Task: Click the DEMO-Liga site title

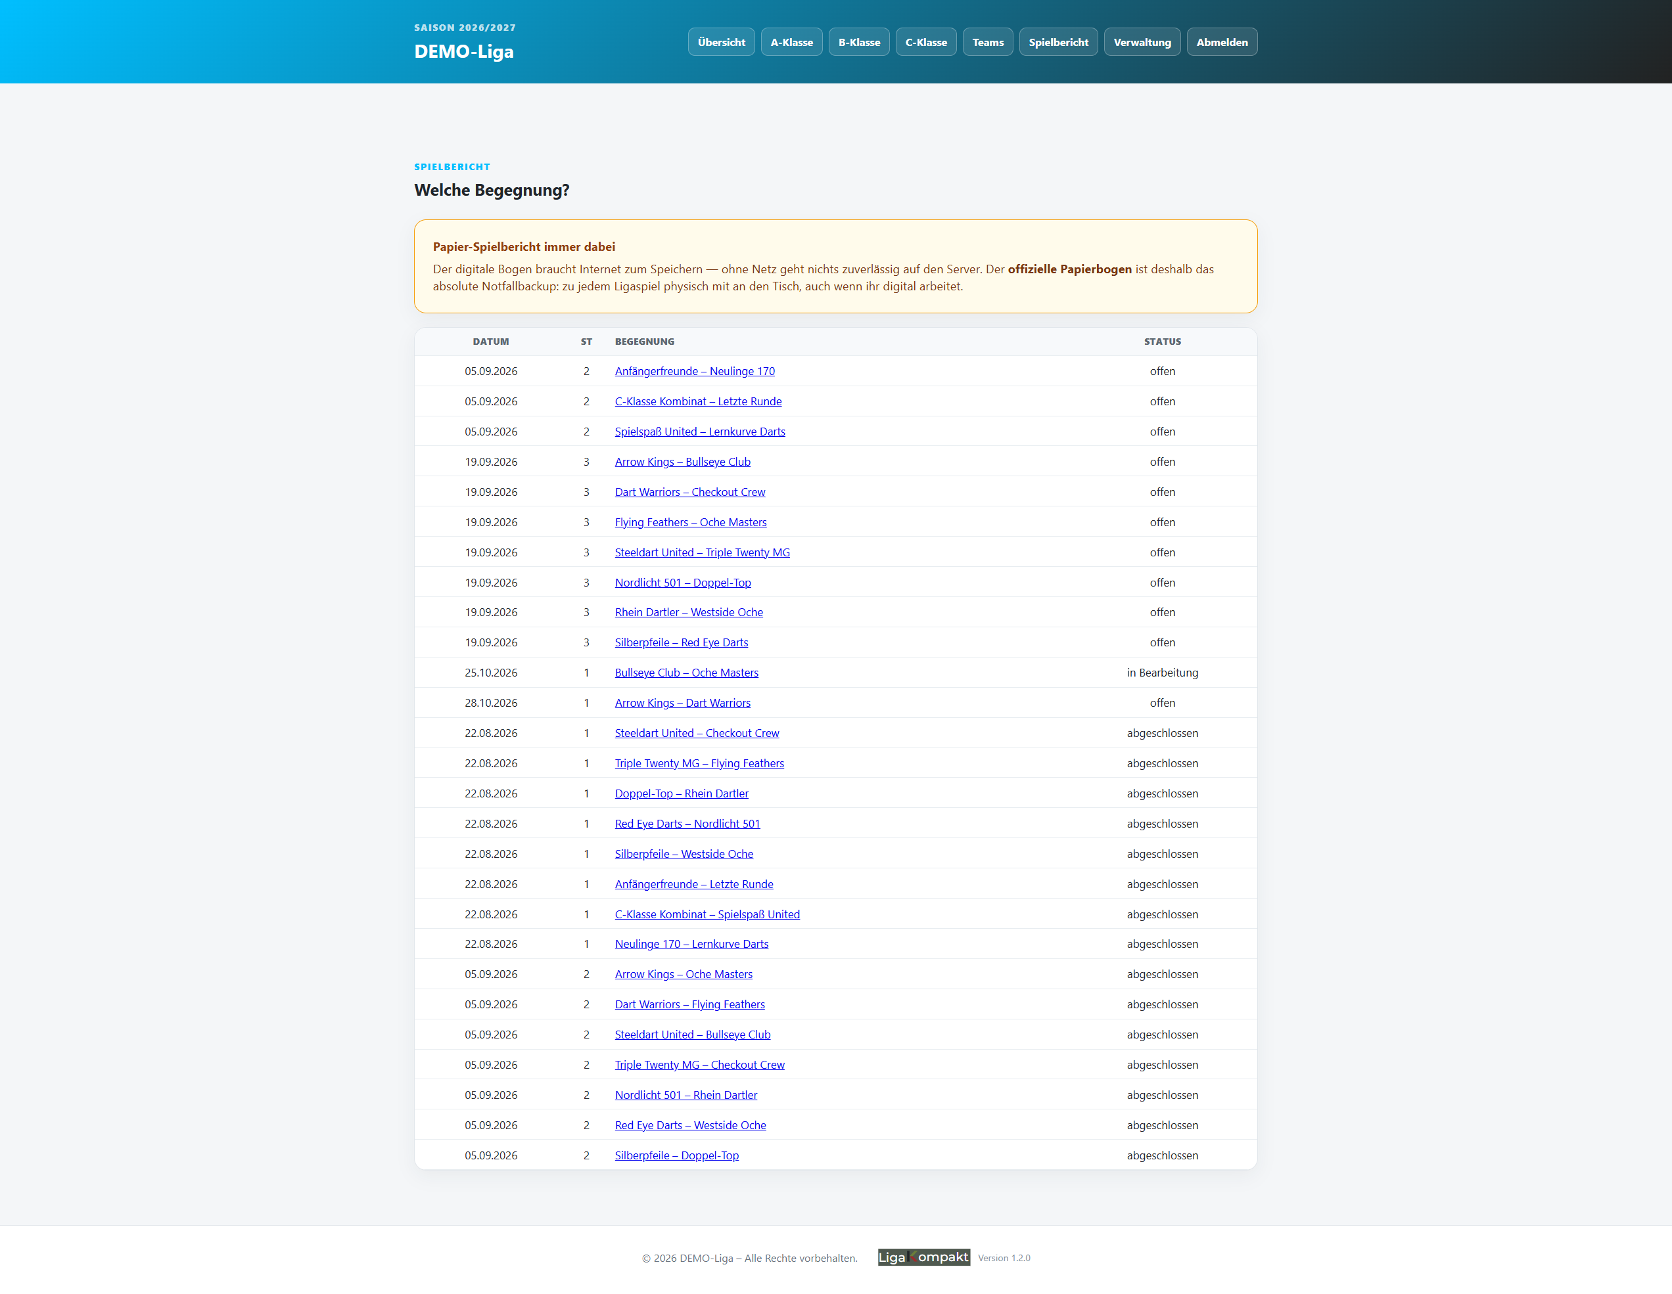Action: (464, 51)
